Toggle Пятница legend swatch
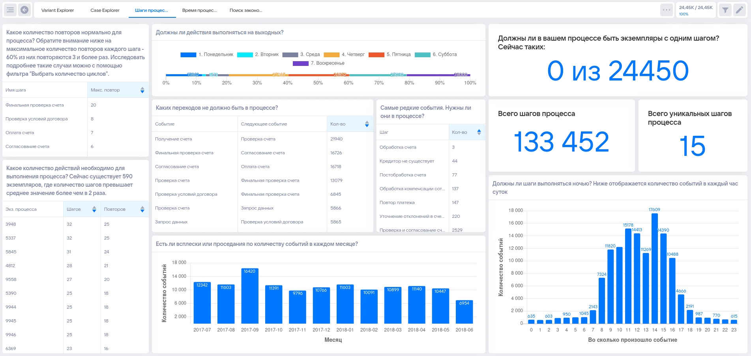 click(376, 55)
